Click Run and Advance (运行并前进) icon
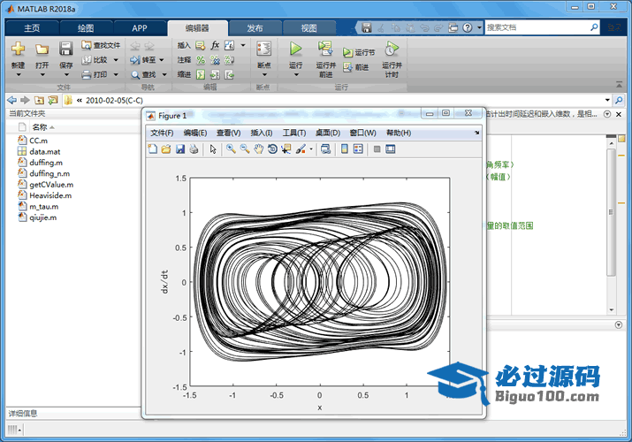This screenshot has height=442, width=632. coord(325,49)
